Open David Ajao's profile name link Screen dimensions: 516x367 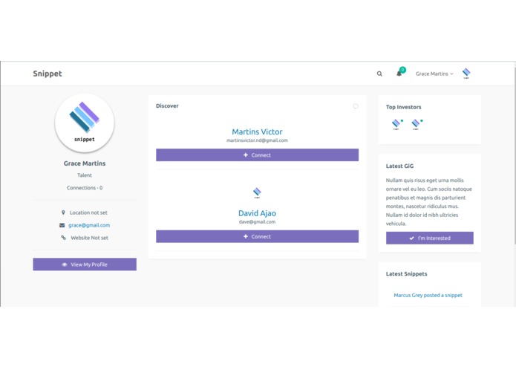click(257, 213)
